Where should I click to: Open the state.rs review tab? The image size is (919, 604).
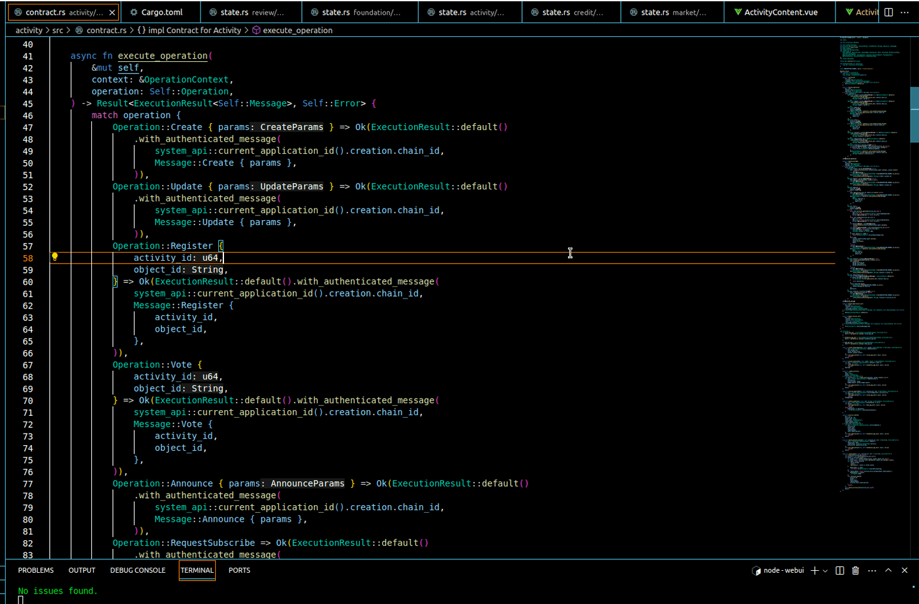[251, 12]
